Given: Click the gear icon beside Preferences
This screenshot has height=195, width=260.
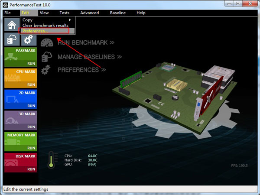Looking at the screenshot, I should pyautogui.click(x=47, y=70).
